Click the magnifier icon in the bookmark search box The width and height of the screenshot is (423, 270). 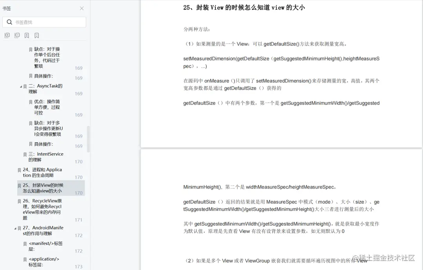point(10,22)
